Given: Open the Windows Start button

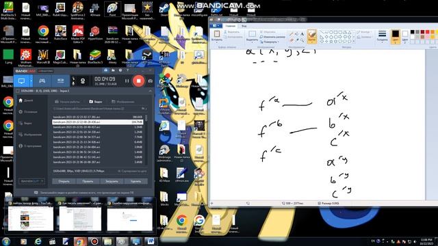Looking at the screenshot, I should 6,241.
